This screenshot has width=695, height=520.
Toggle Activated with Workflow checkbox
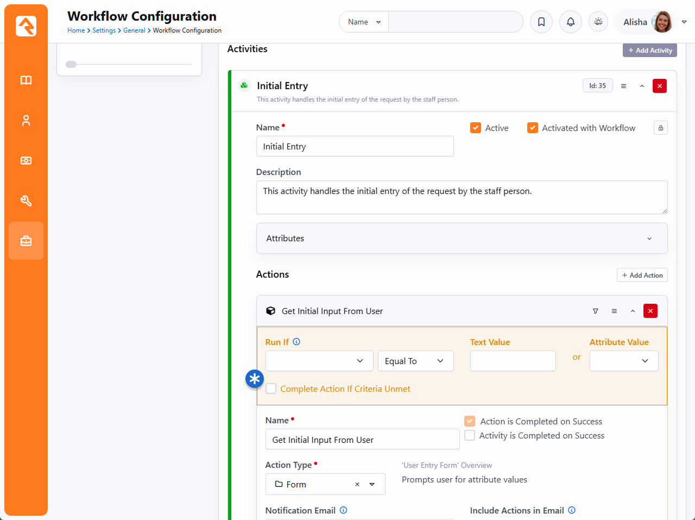(533, 128)
